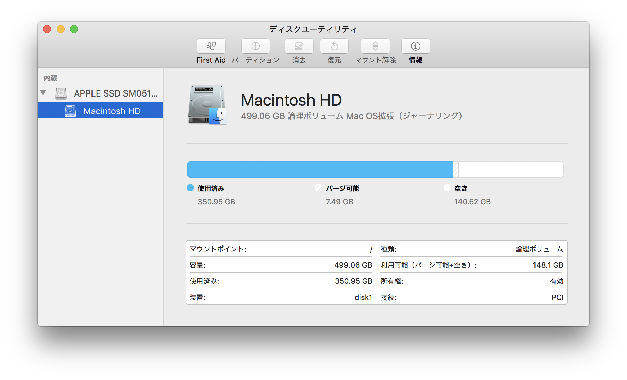Image resolution: width=627 pixels, height=380 pixels.
Task: Click the ディスクユーティリティ window title
Action: 313,29
